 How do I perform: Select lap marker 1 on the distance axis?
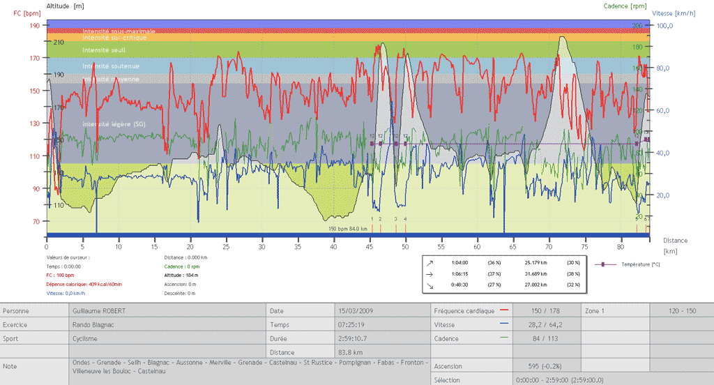click(x=372, y=219)
